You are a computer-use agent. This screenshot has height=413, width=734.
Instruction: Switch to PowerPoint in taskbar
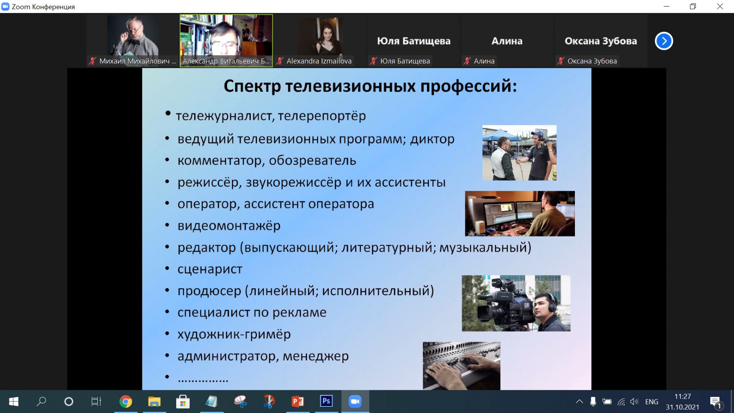pyautogui.click(x=298, y=402)
